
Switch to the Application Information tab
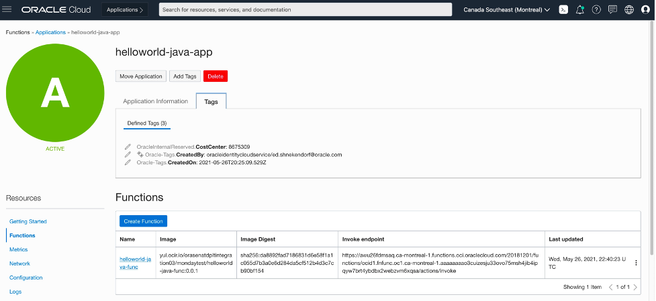tap(155, 101)
